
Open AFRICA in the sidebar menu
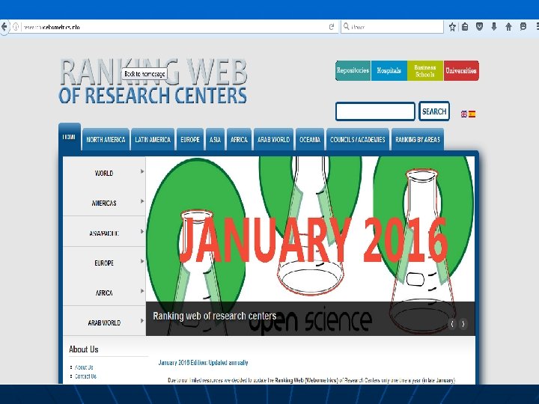104,293
